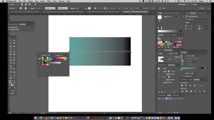This screenshot has height=120, width=214.
Task: Click fx add effect icon in Appearance
Action: pyautogui.click(x=165, y=92)
